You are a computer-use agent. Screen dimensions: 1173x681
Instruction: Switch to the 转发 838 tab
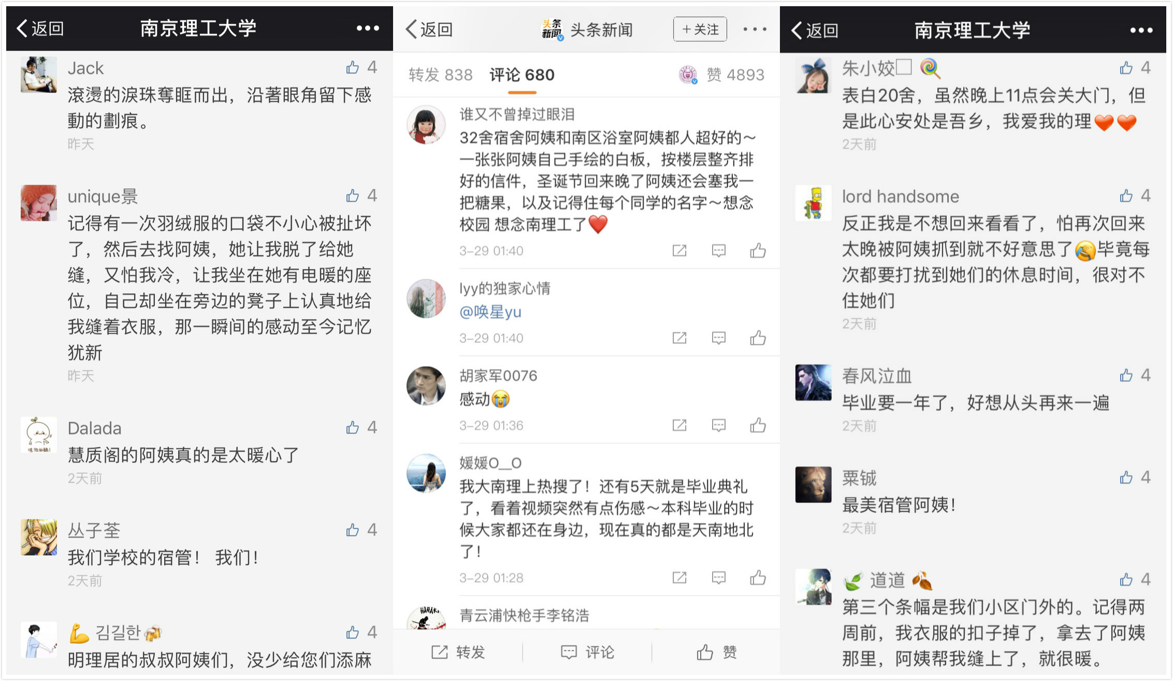441,75
